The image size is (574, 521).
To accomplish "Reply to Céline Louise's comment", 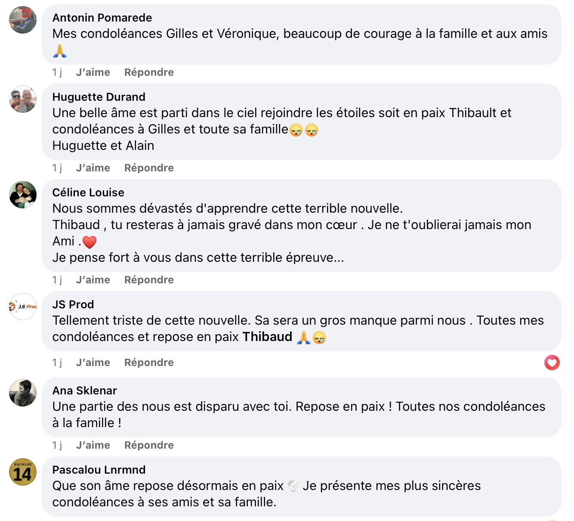I will (149, 280).
